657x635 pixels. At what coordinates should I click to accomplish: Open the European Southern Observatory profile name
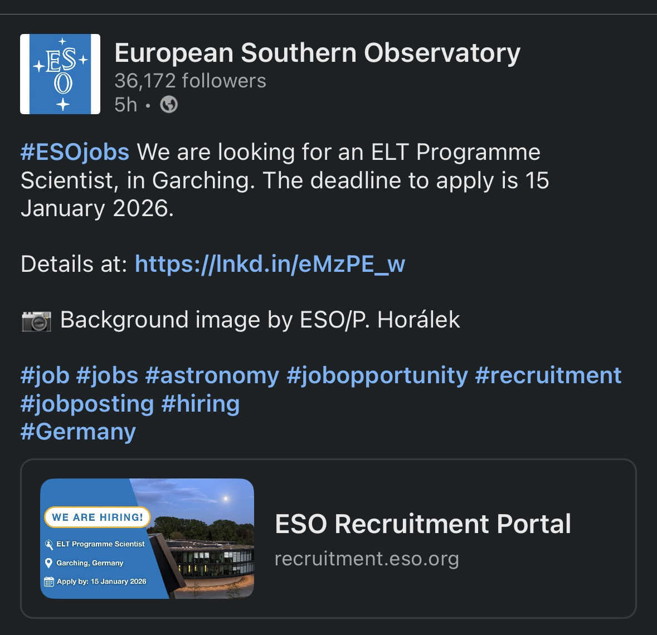click(x=317, y=53)
